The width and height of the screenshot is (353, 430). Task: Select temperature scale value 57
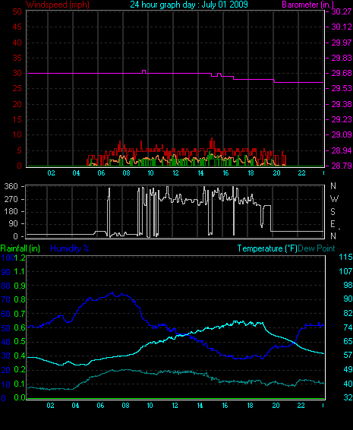348,356
